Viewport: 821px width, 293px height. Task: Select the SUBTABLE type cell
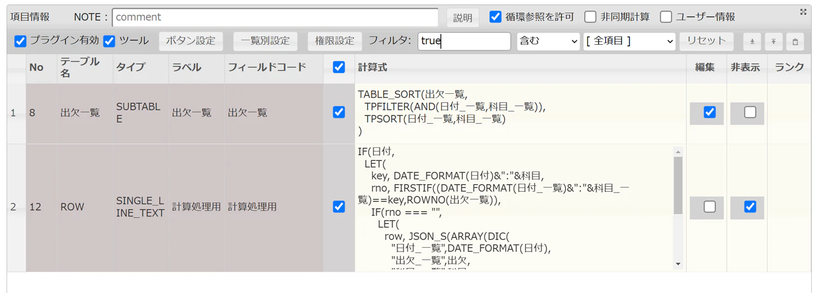coord(140,113)
